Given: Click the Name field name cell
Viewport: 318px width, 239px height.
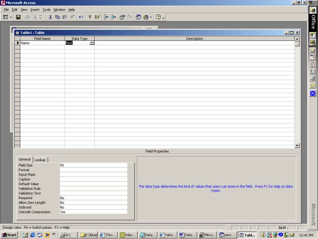Looking at the screenshot, I should point(42,43).
